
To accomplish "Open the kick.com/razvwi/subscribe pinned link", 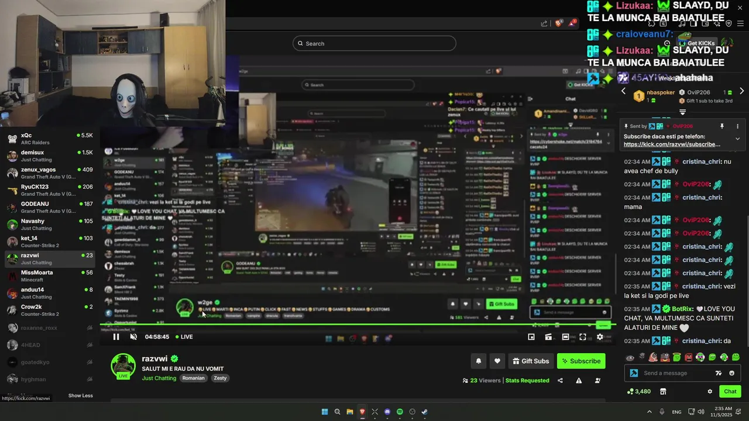I will [672, 144].
